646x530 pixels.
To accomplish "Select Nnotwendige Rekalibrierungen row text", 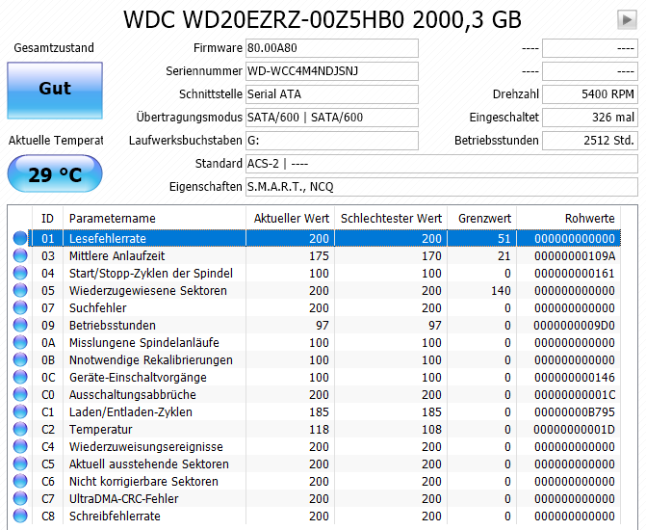I will point(151,359).
